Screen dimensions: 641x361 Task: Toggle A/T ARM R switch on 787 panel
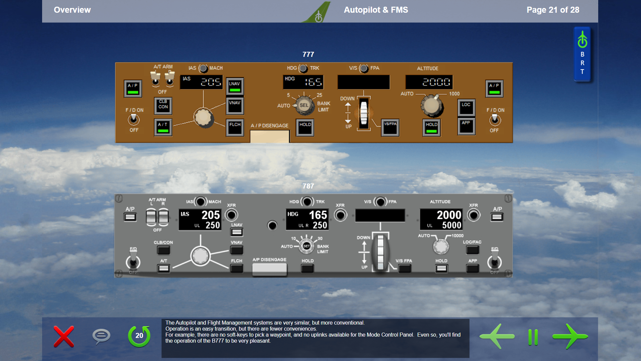click(163, 217)
